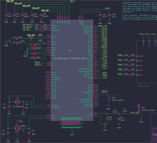
Task: Click the COL1 label above the switch matrix
Action: click(x=147, y=34)
